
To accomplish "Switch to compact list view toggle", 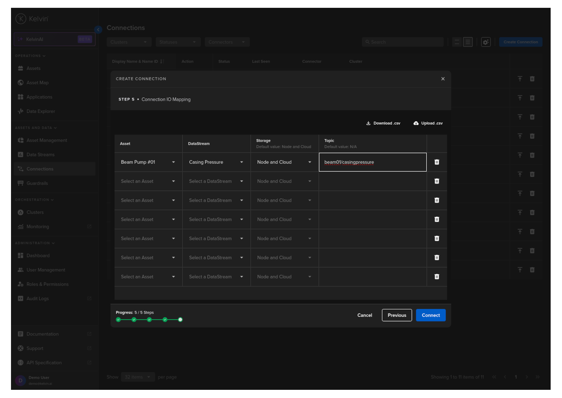I will click(x=457, y=42).
